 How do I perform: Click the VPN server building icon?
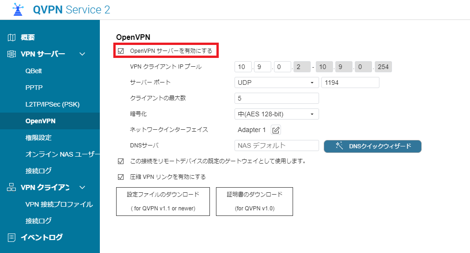pos(12,54)
